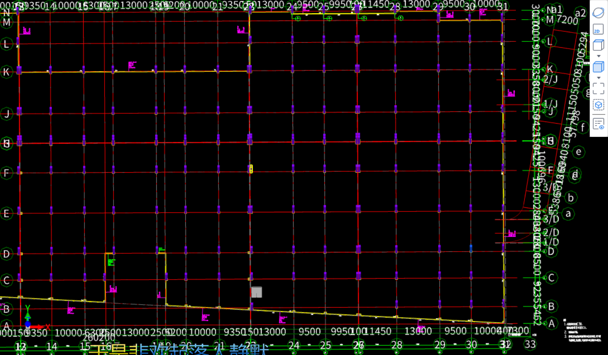This screenshot has height=355, width=608.
Task: Click the left-side axis bubble K
Action: point(6,72)
